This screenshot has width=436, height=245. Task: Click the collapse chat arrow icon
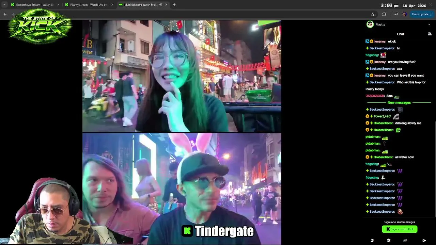pyautogui.click(x=424, y=241)
